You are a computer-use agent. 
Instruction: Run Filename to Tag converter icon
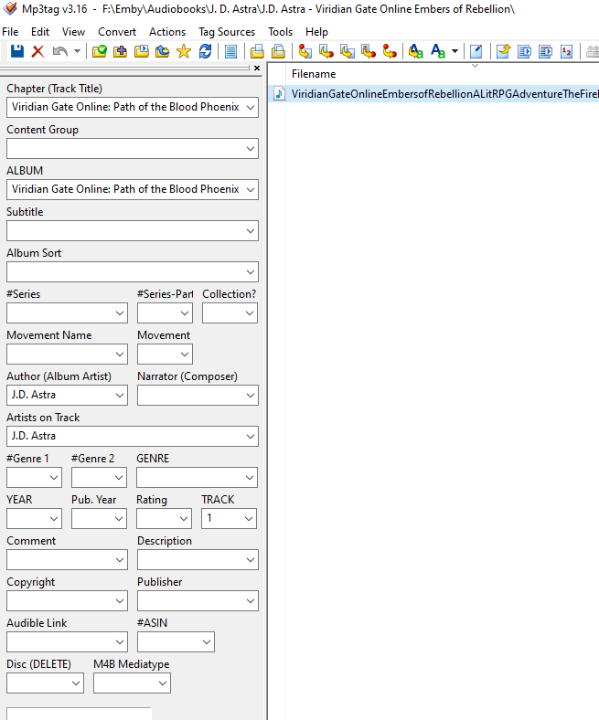(x=326, y=51)
